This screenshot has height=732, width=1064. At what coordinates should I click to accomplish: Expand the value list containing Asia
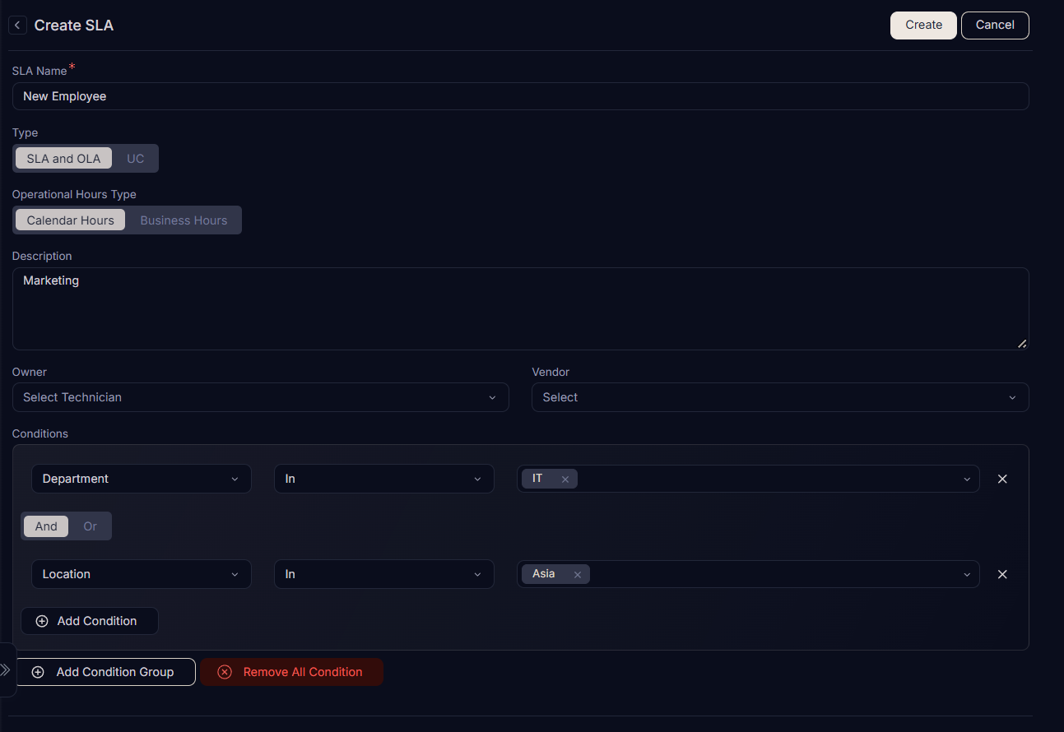point(967,575)
